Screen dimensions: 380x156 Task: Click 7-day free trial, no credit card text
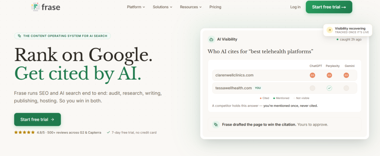click(134, 133)
